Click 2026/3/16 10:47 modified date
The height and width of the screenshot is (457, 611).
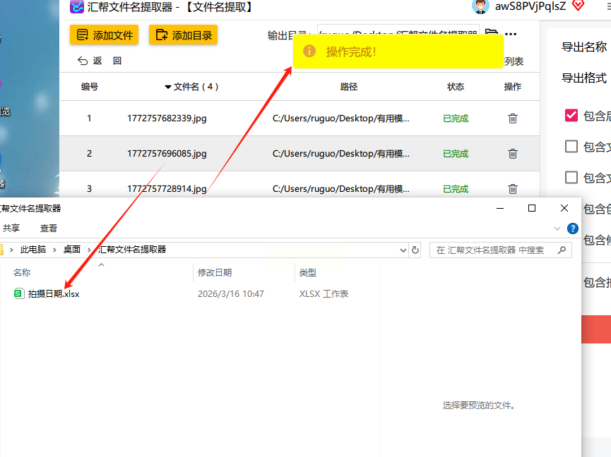(231, 293)
